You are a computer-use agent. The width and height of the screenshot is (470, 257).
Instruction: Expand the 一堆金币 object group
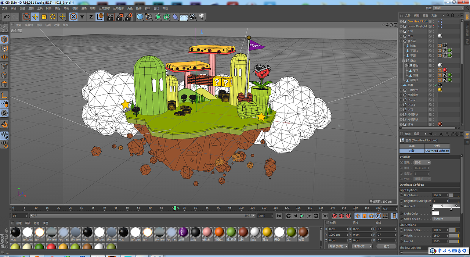tap(401, 90)
